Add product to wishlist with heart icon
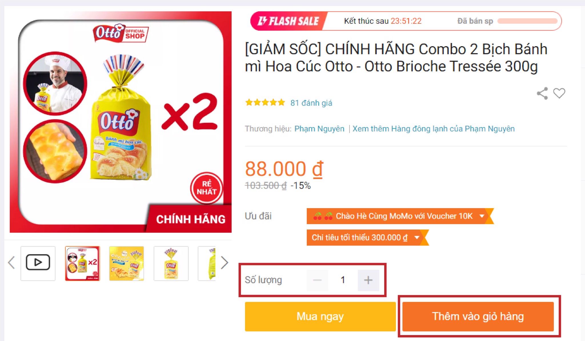Image resolution: width=585 pixels, height=341 pixels. coord(559,93)
